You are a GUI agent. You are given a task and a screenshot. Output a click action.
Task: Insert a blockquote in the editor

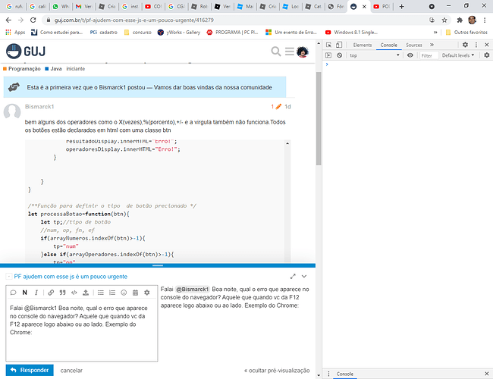click(x=62, y=293)
